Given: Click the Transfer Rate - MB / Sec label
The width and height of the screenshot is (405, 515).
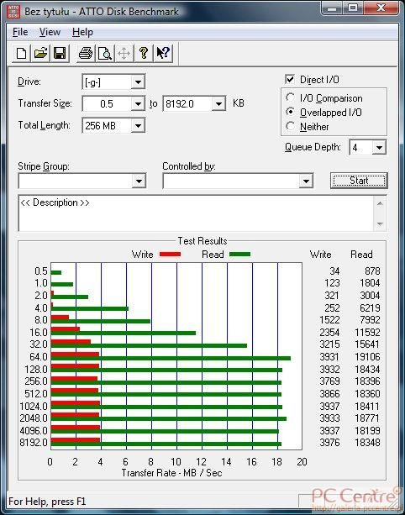Looking at the screenshot, I should [171, 473].
